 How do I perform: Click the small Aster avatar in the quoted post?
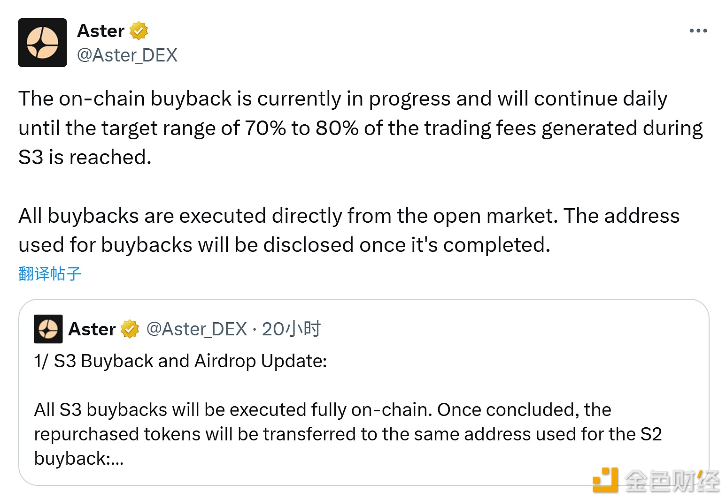[48, 329]
